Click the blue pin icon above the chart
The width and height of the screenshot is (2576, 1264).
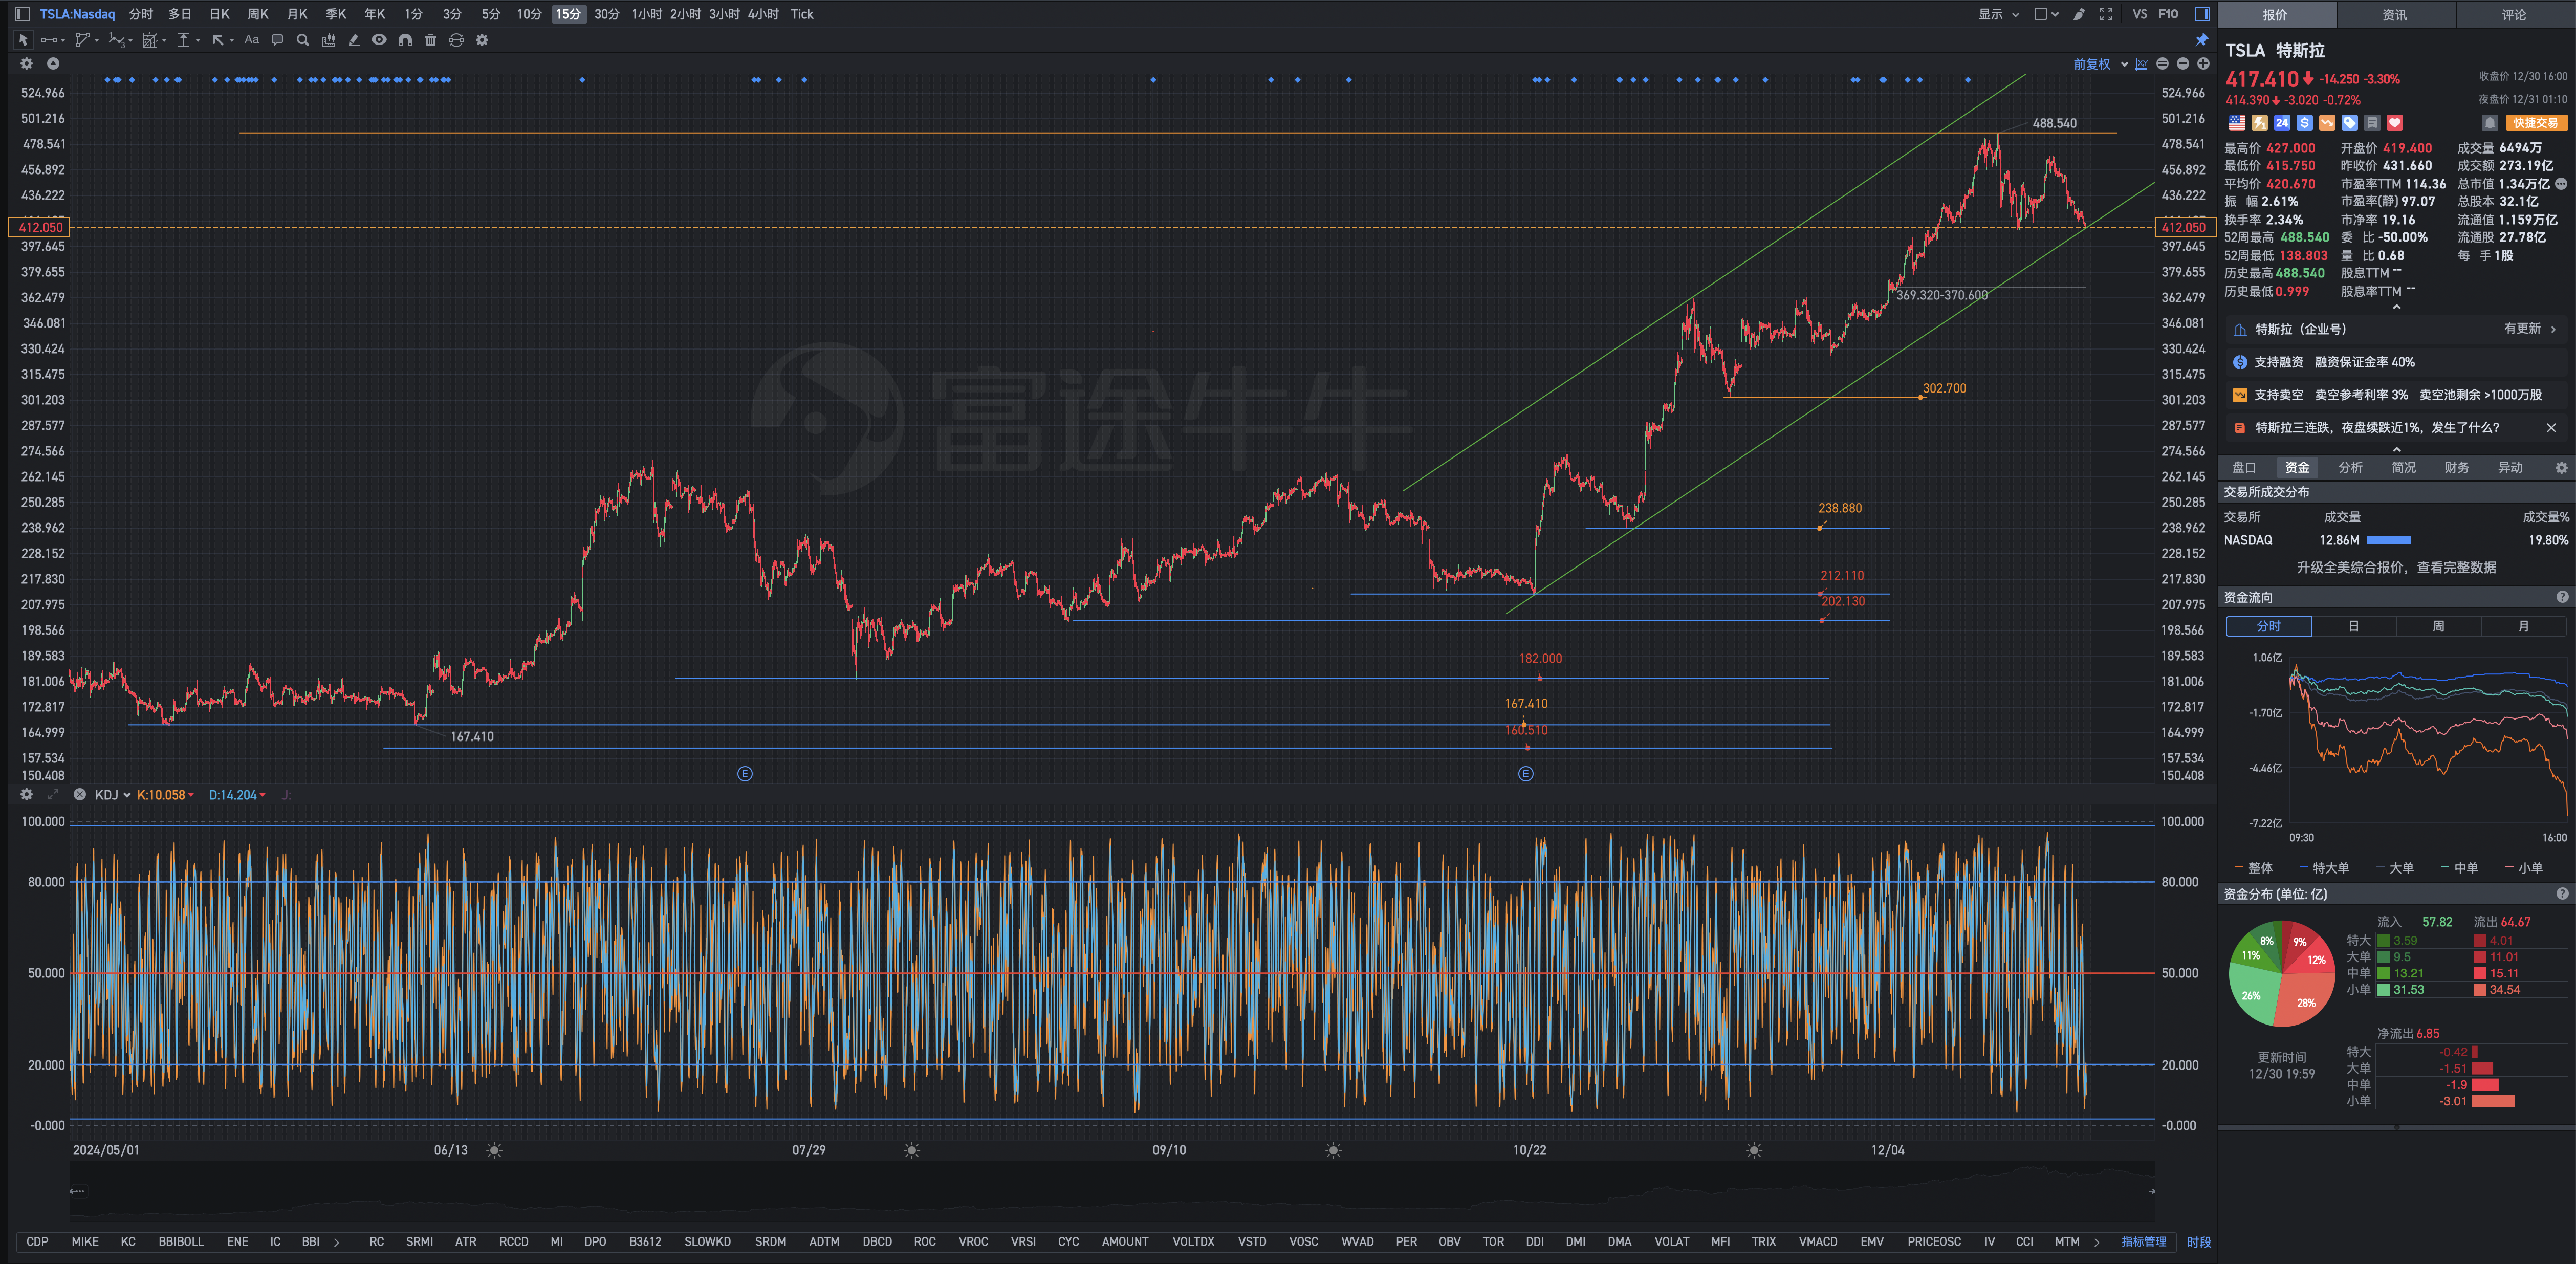pos(2201,40)
